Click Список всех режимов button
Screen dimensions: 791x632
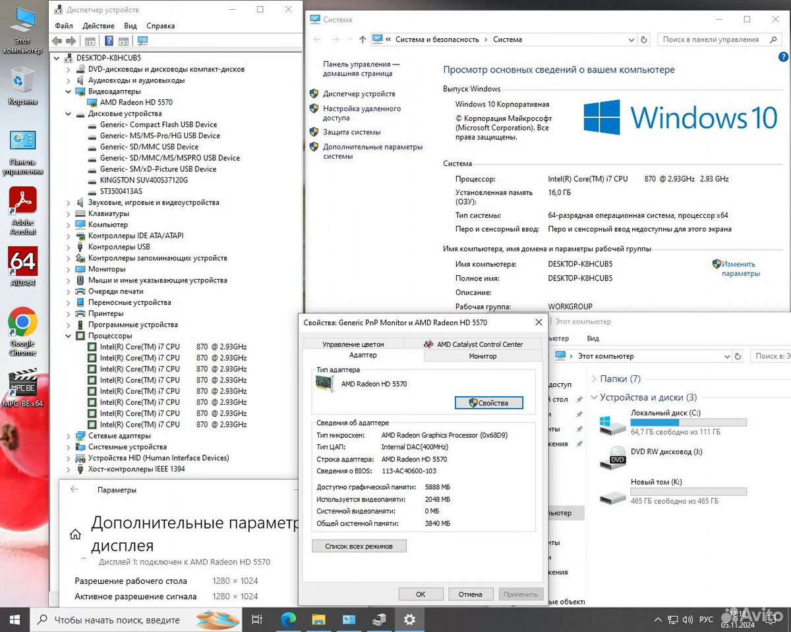(x=359, y=546)
